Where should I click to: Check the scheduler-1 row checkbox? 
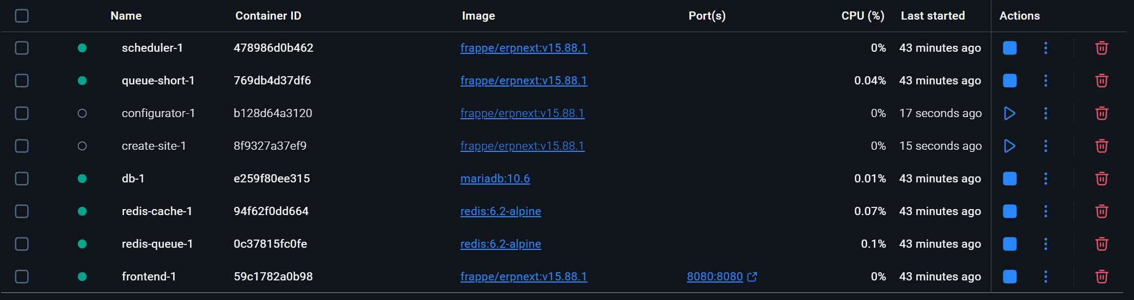coord(22,48)
